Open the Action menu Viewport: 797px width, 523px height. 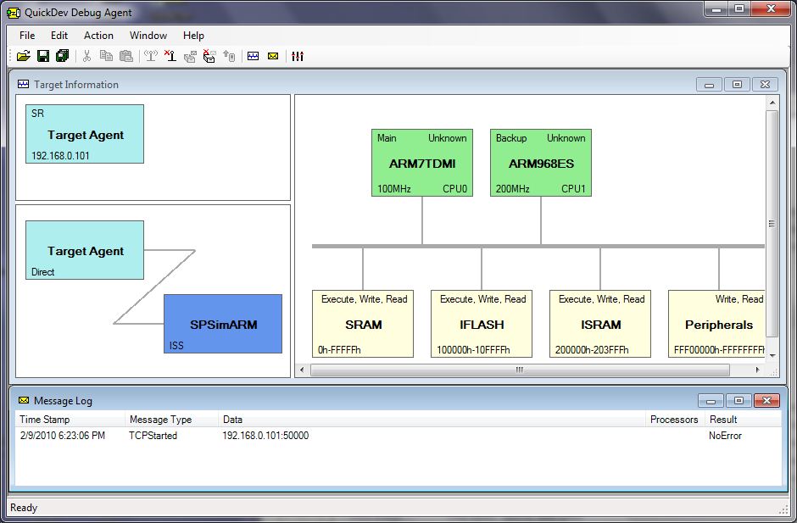98,35
